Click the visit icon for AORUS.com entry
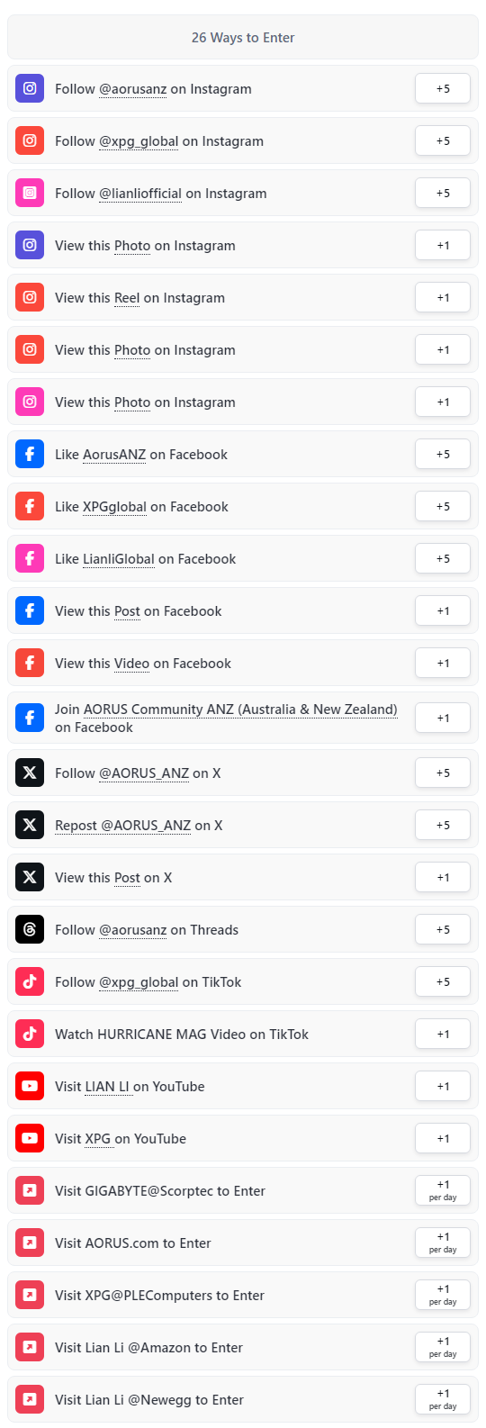This screenshot has width=486, height=1428. click(x=30, y=1243)
